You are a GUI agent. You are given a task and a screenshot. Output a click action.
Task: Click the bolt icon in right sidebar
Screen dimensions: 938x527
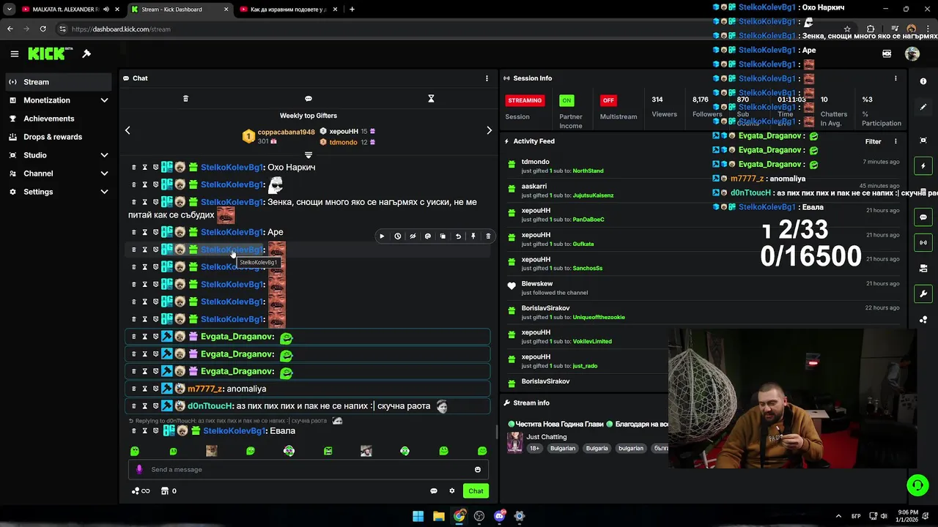click(x=923, y=166)
